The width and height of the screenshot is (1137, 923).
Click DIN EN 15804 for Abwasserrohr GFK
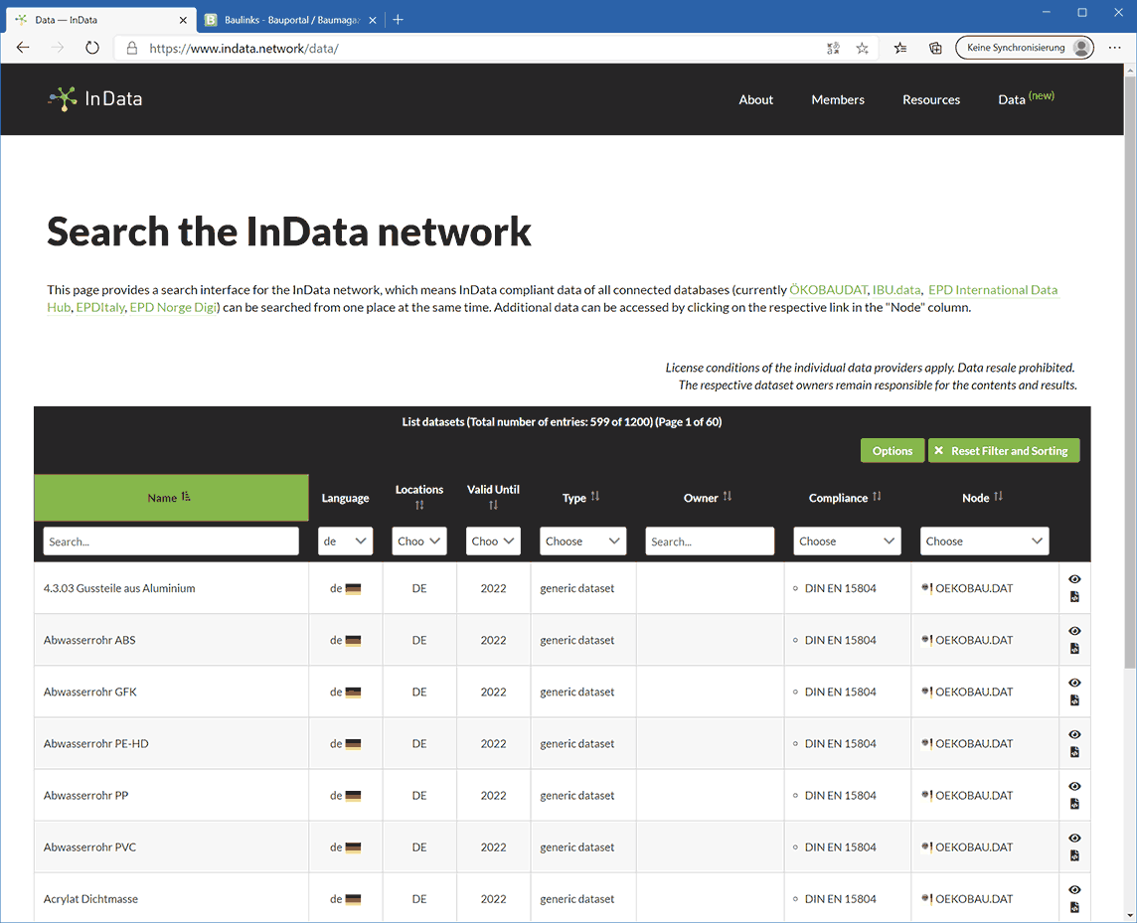pyautogui.click(x=841, y=692)
